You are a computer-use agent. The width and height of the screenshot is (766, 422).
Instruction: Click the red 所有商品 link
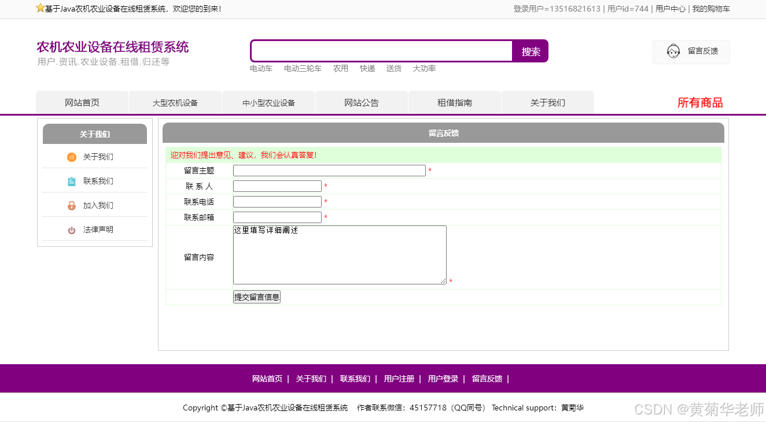pyautogui.click(x=700, y=103)
